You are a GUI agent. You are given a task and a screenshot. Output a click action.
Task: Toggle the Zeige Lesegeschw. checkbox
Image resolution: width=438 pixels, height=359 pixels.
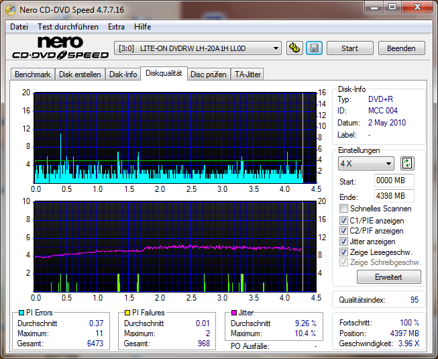344,252
